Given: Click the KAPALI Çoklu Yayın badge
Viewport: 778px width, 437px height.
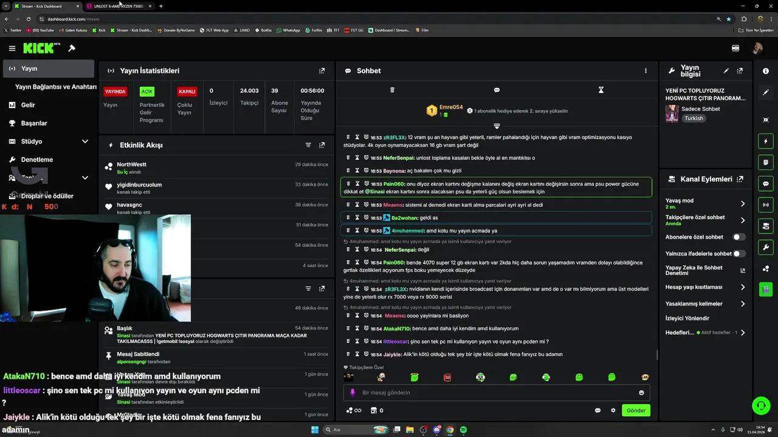Looking at the screenshot, I should [x=187, y=92].
